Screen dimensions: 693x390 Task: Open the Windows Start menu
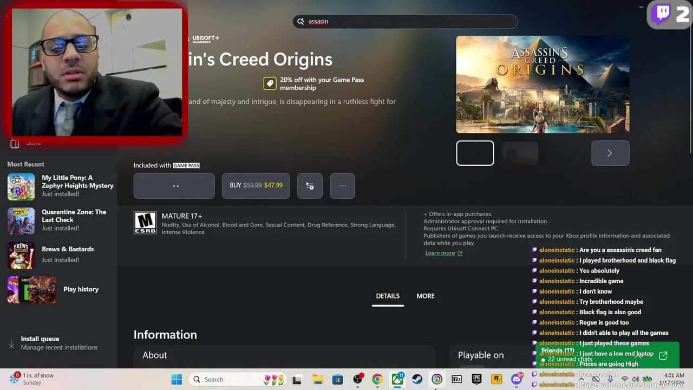176,379
